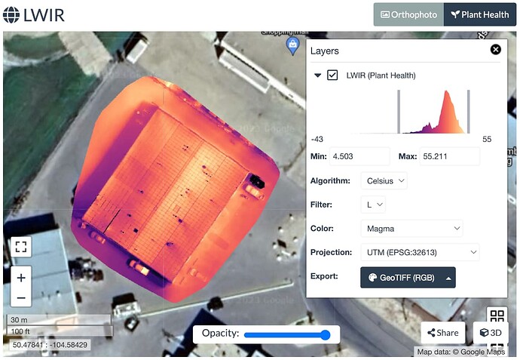Click the GeoTIFF (RGB) export button

pos(408,277)
